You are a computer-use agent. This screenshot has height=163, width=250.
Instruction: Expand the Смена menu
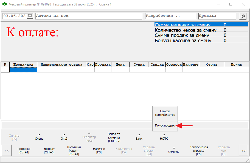(39, 137)
